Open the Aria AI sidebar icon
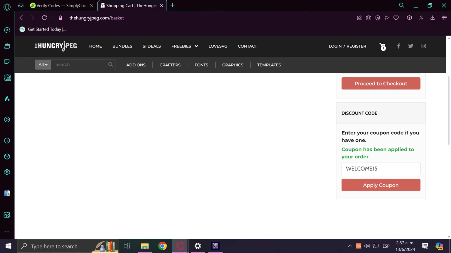 click(7, 99)
